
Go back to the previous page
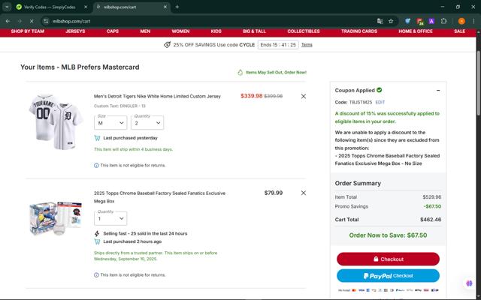8,21
